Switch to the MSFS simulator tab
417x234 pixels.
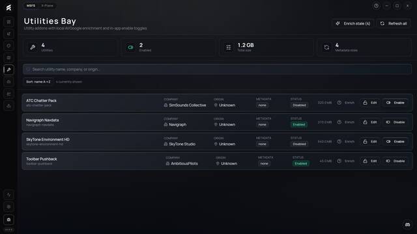coord(31,6)
